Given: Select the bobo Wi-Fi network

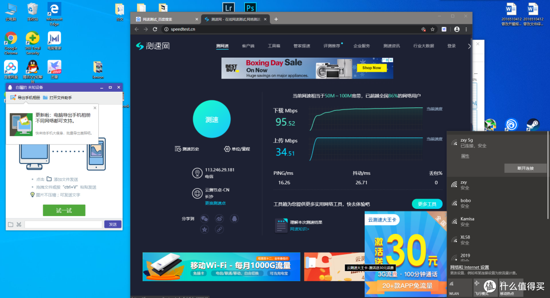Looking at the screenshot, I should 498,203.
